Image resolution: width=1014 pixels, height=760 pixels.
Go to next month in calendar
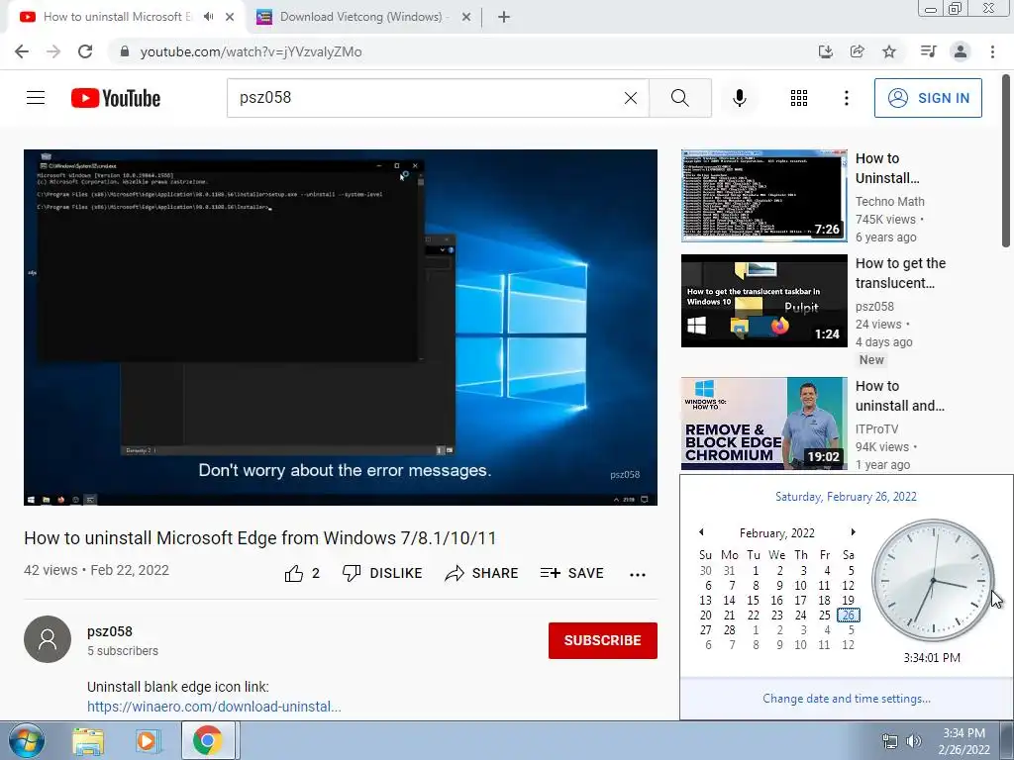point(853,532)
